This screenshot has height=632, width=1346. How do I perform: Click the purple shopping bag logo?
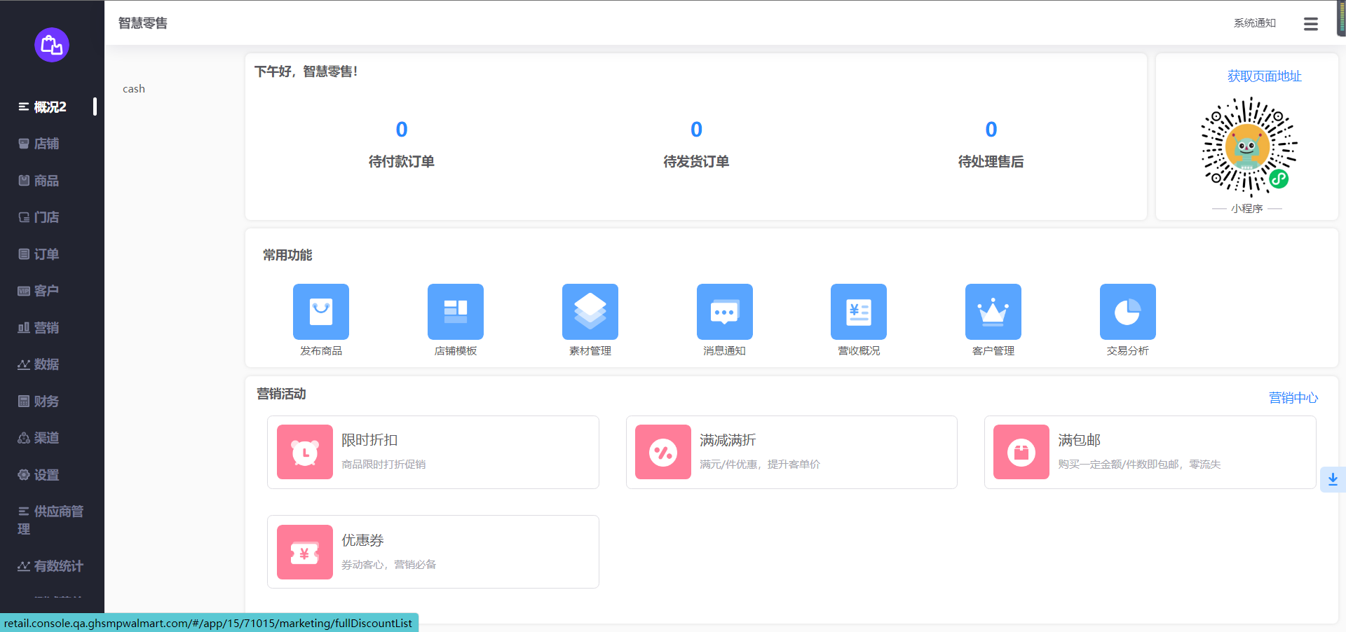click(52, 45)
